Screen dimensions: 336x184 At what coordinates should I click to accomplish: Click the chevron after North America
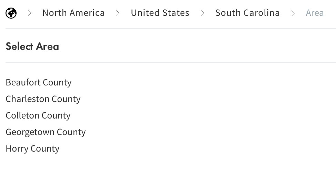tap(118, 13)
